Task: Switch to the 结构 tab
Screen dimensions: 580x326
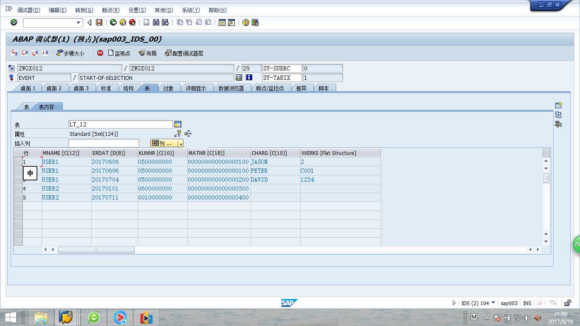Action: pos(128,88)
